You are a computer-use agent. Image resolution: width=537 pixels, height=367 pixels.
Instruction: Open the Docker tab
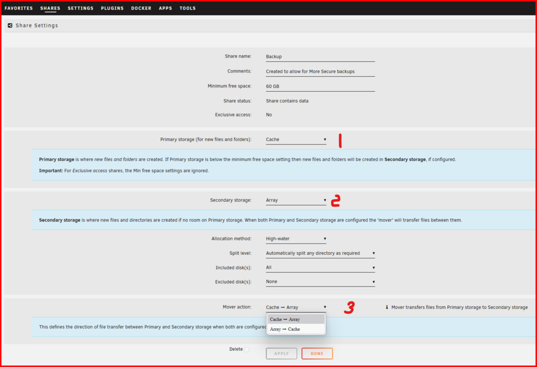141,8
